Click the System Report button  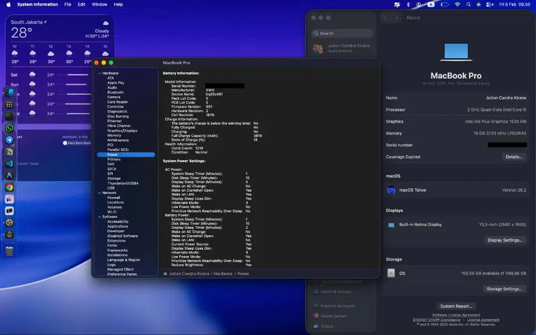pyautogui.click(x=456, y=306)
